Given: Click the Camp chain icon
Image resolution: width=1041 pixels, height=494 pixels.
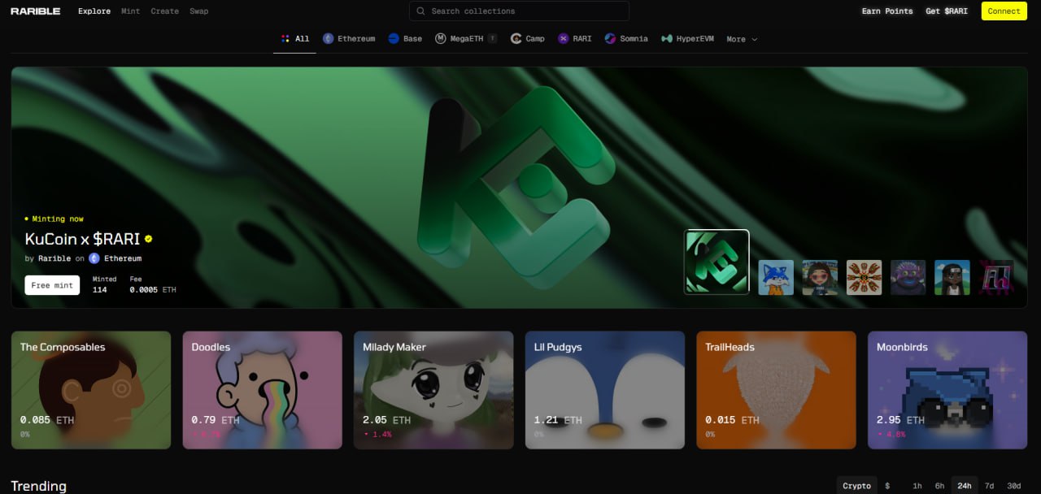Looking at the screenshot, I should 516,38.
